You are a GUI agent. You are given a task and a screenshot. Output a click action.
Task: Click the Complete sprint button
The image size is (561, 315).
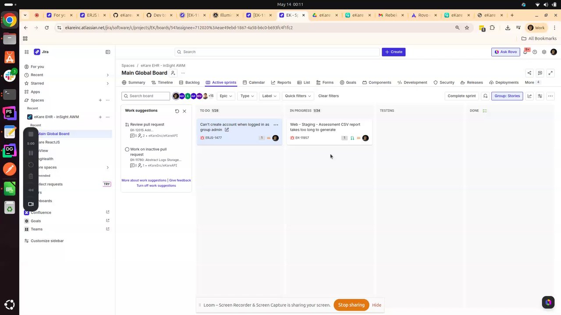pos(462,96)
